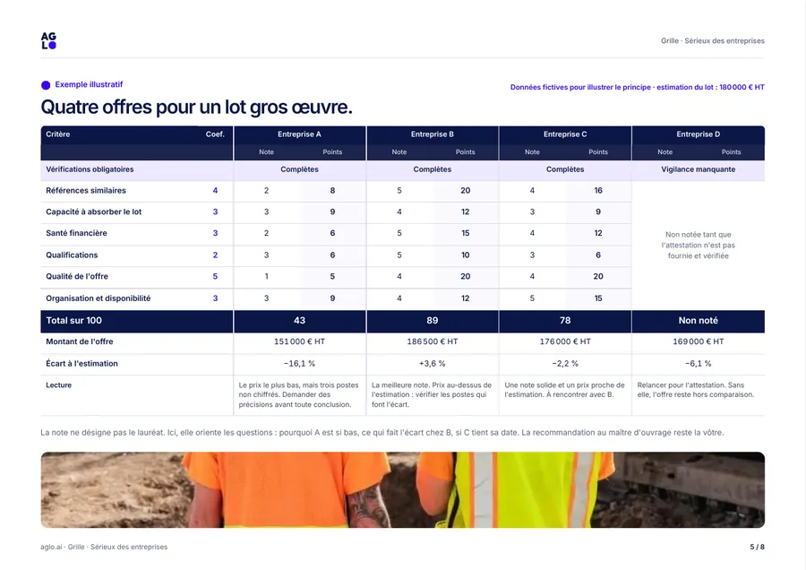Click the "151 000 € HT" amount
This screenshot has height=570, width=806.
tap(299, 341)
